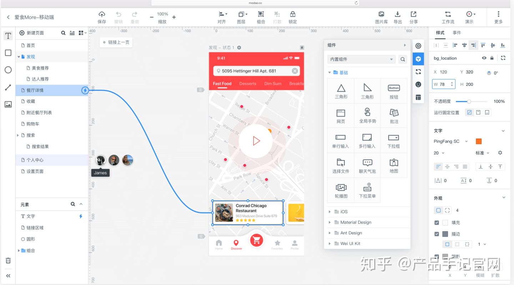Select the Text tool in the left toolbar
This screenshot has height=285, width=514.
coord(8,35)
